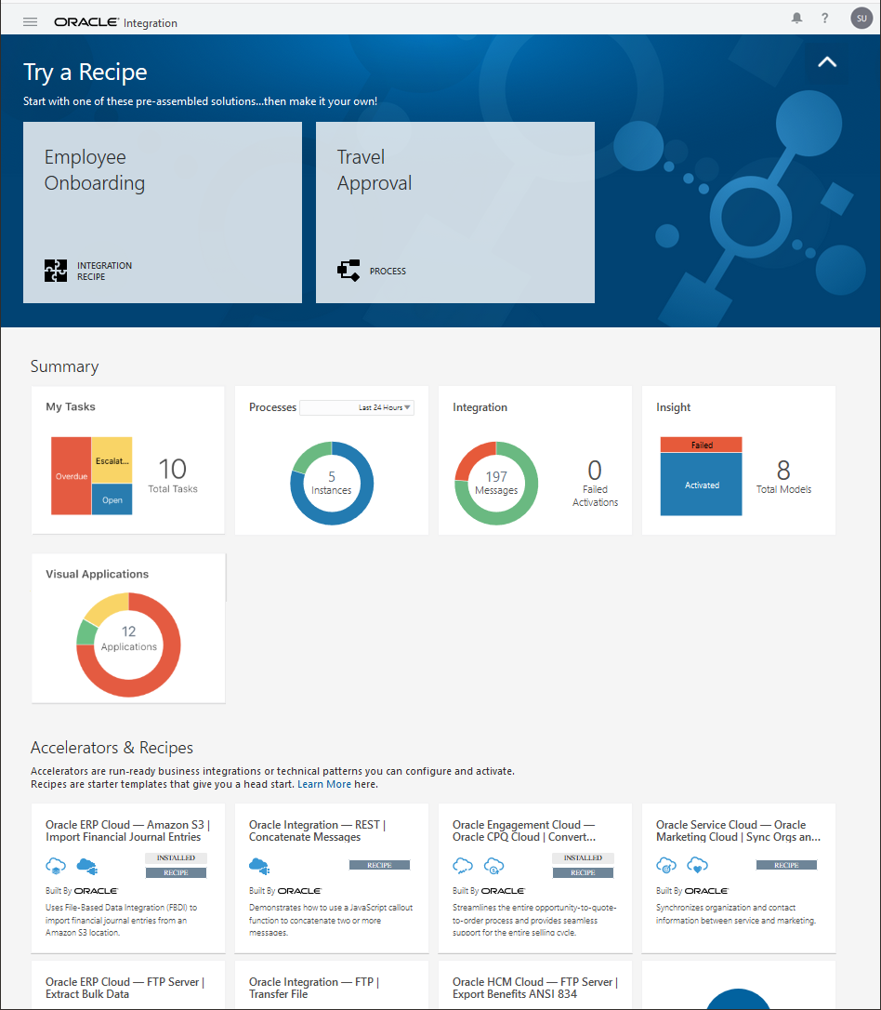The height and width of the screenshot is (1010, 881).
Task: Click second cloud icon on Amazon S3 card
Action: [86, 866]
